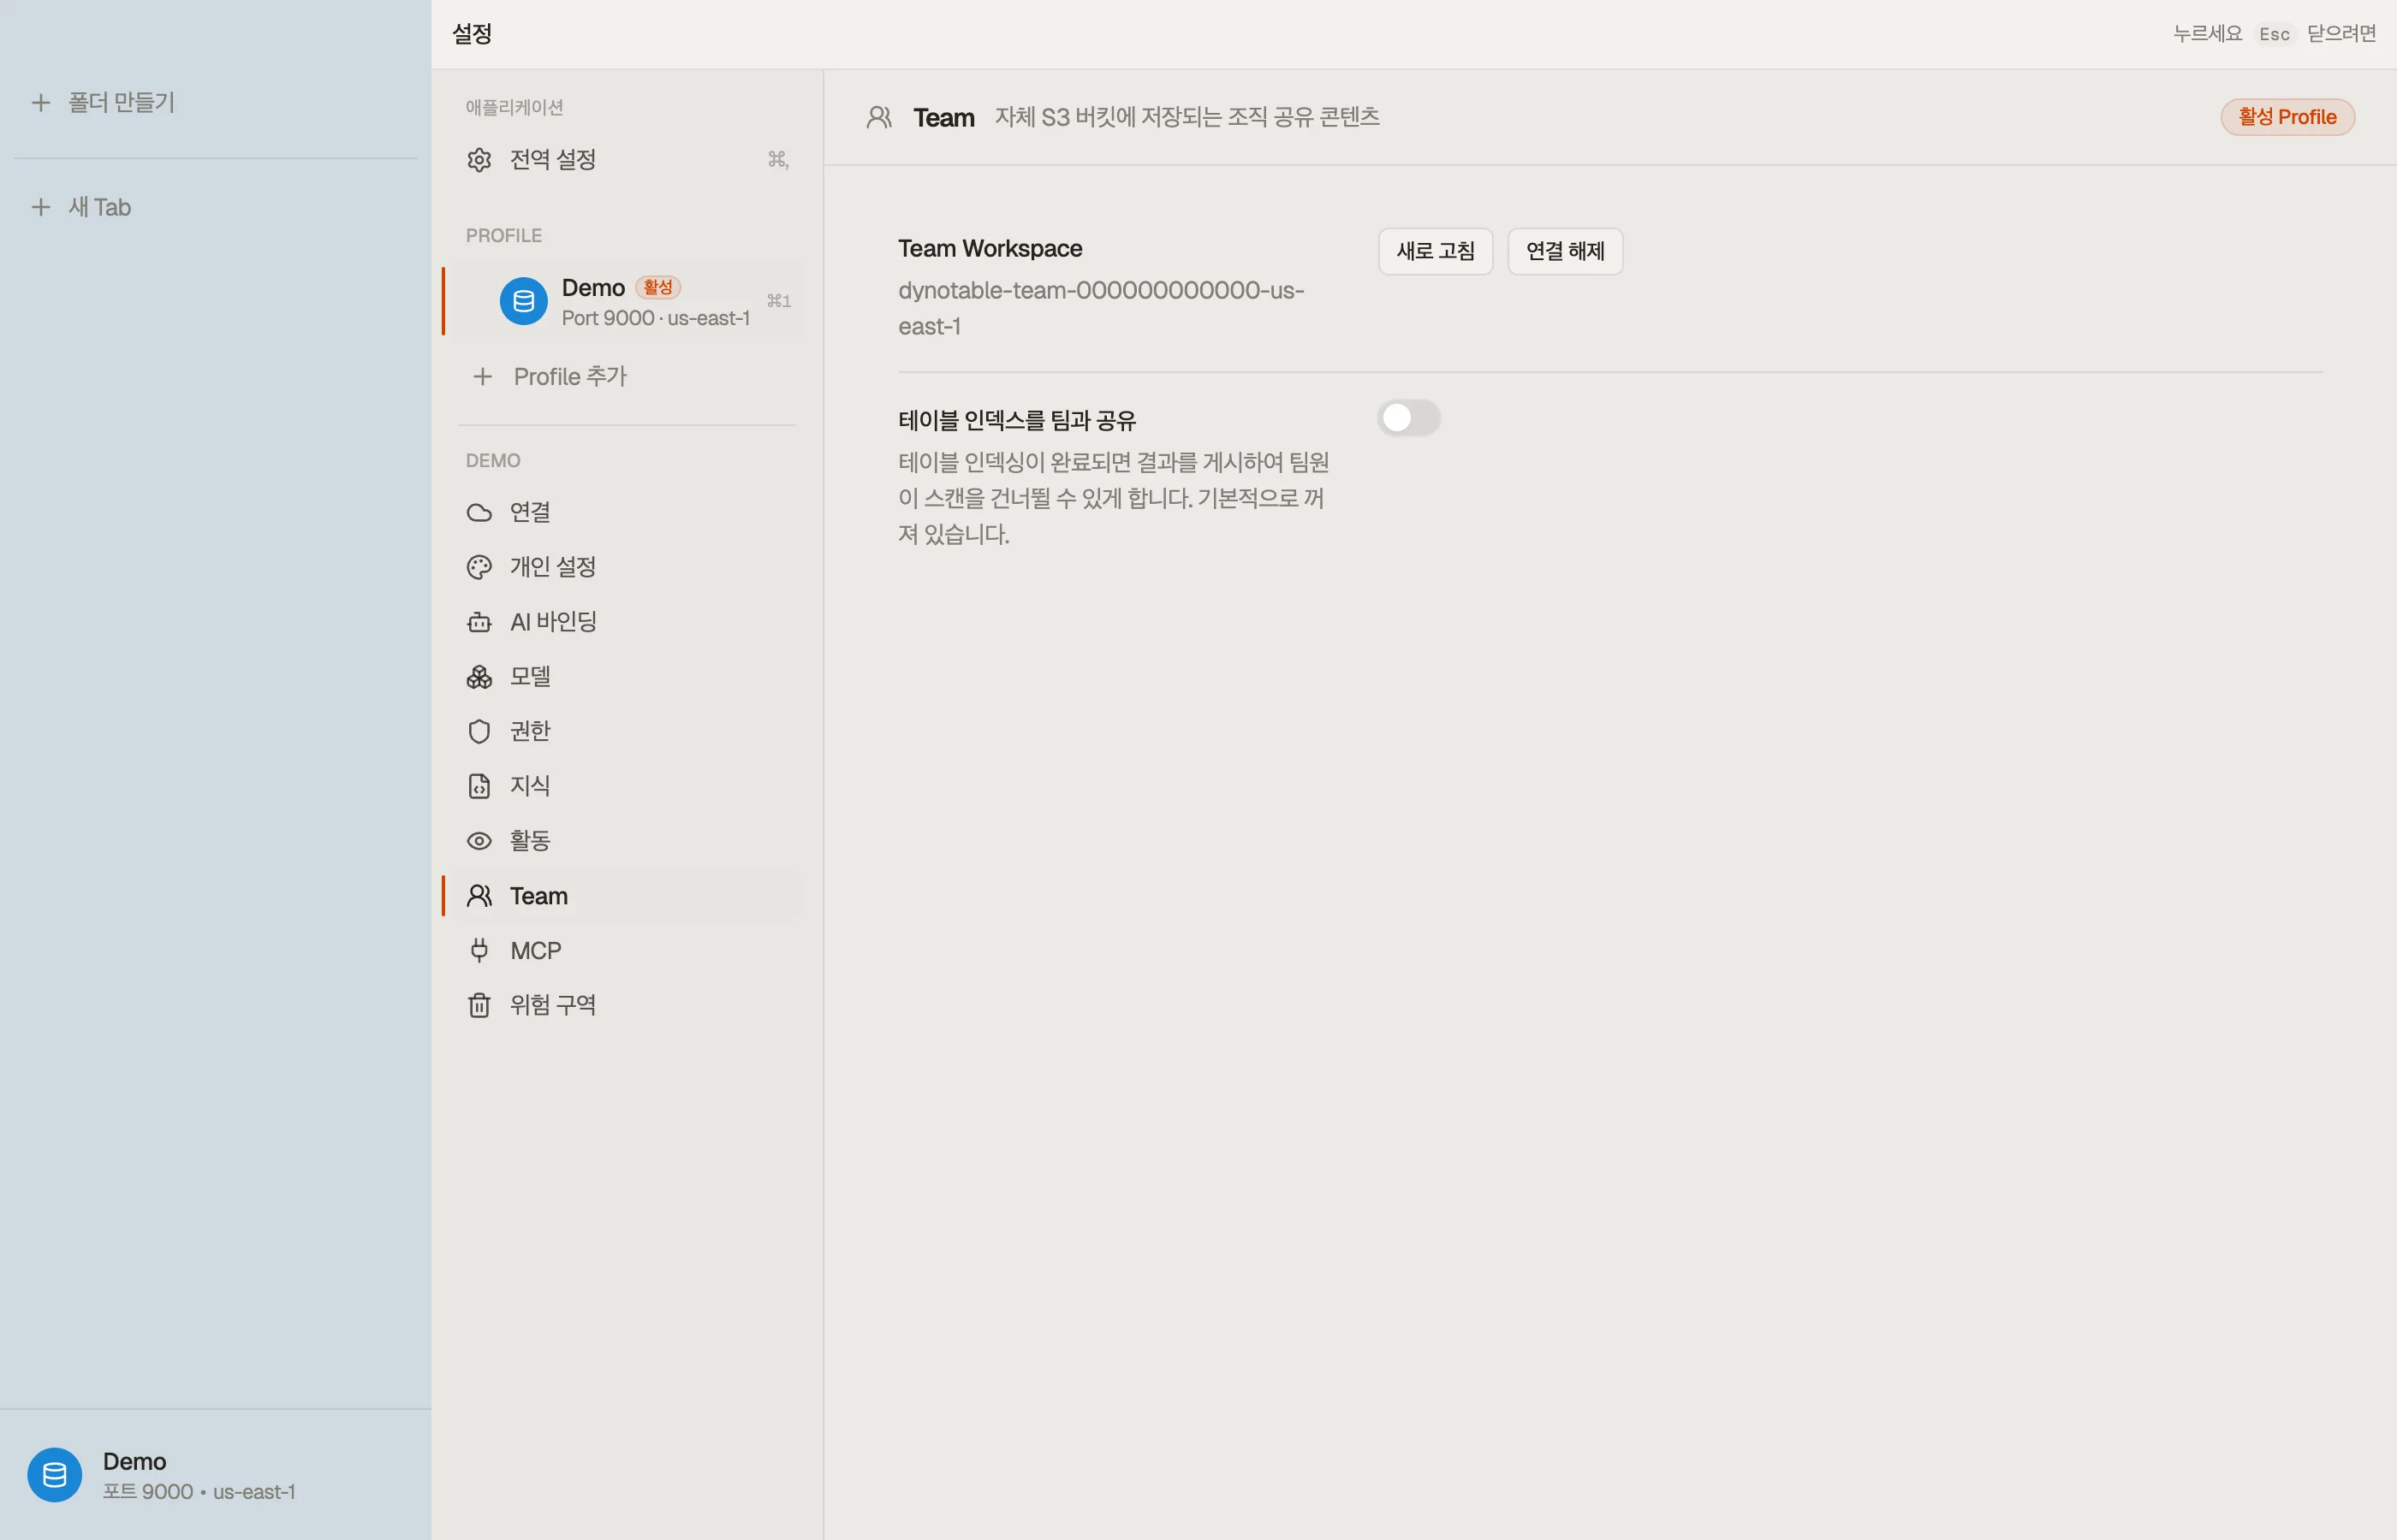2397x1540 pixels.
Task: Click the 활성 Profile badge
Action: (2287, 117)
